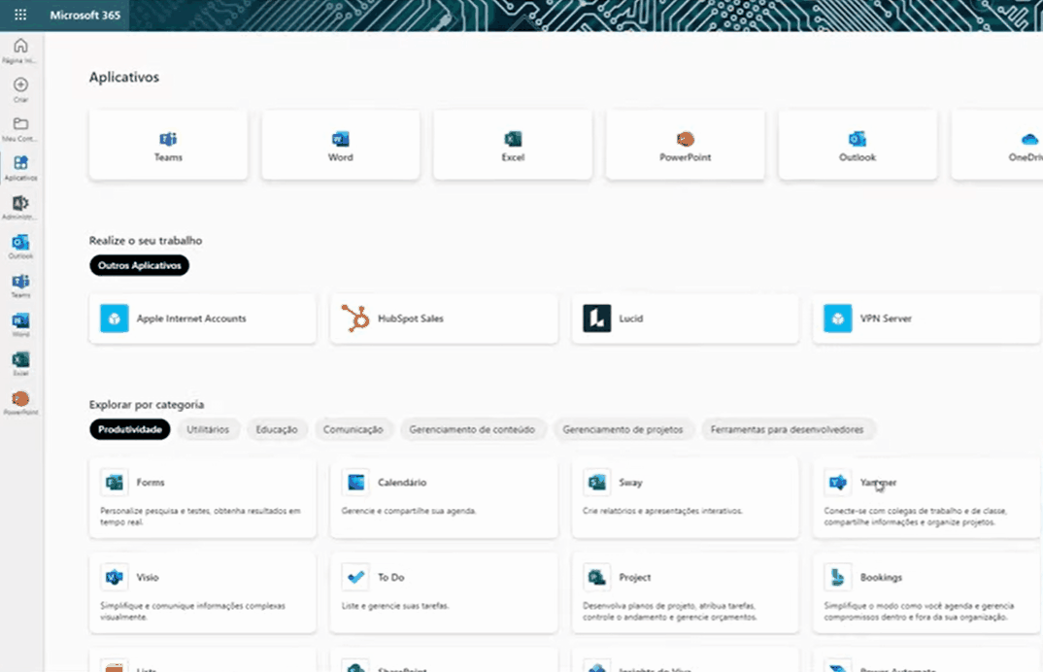The image size is (1043, 672).
Task: Launch Excel from the left sidebar
Action: click(20, 364)
